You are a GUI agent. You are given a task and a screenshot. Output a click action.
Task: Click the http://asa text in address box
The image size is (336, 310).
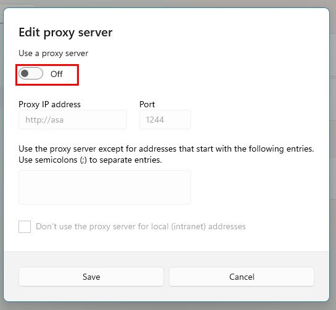44,120
